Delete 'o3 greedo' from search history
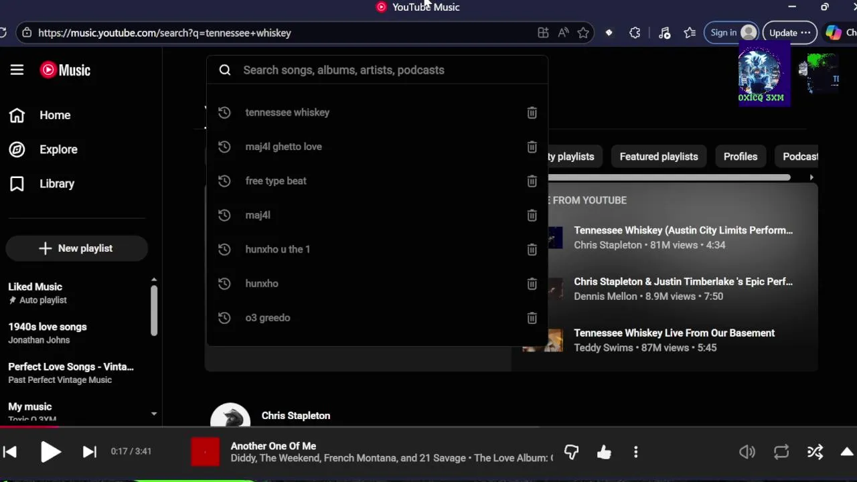This screenshot has width=857, height=482. (532, 317)
